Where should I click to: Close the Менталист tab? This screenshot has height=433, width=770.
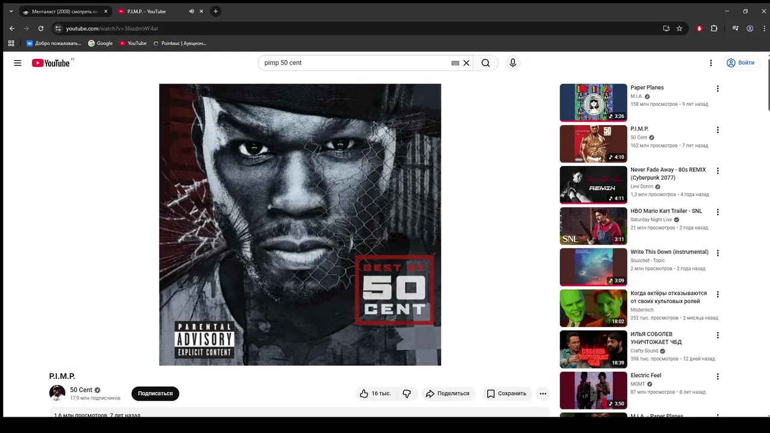pos(105,11)
